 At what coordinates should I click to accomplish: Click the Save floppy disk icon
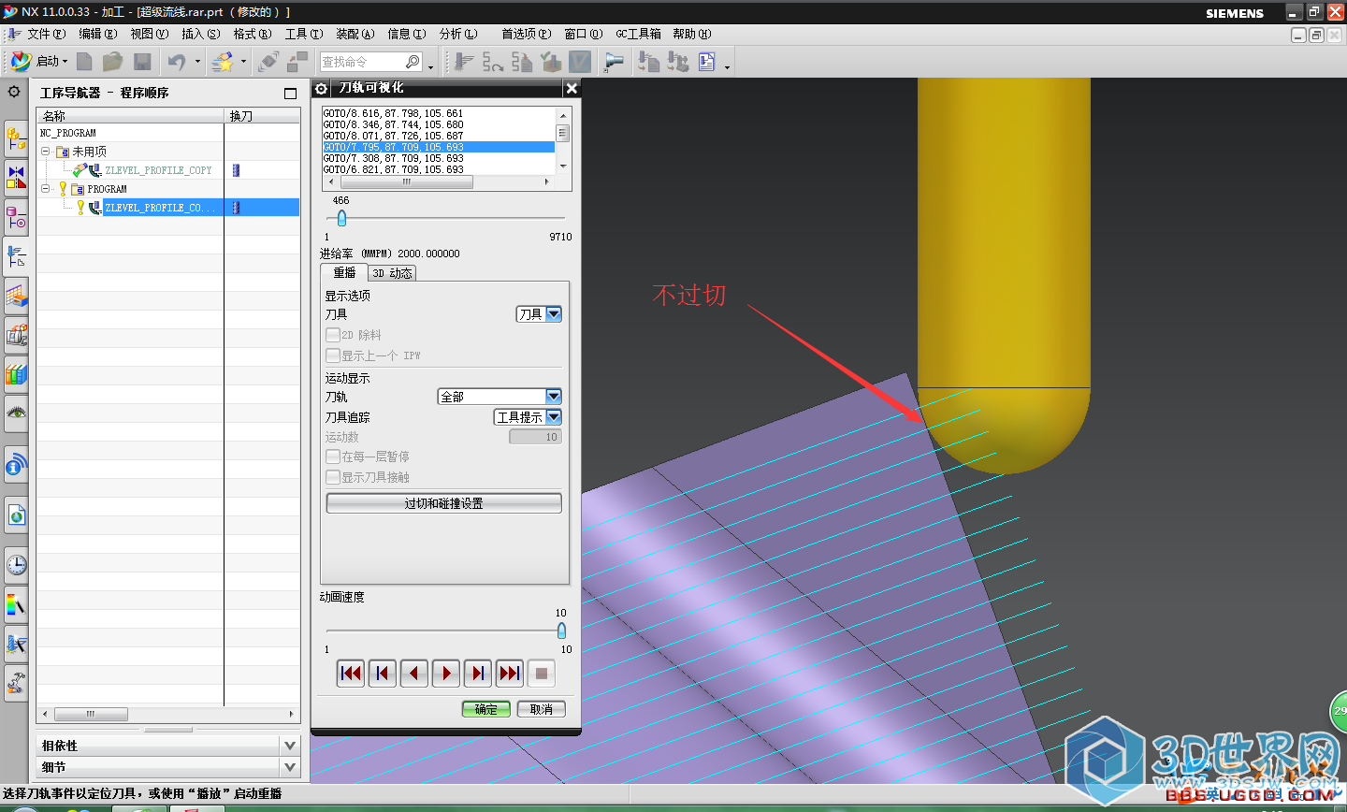[142, 62]
